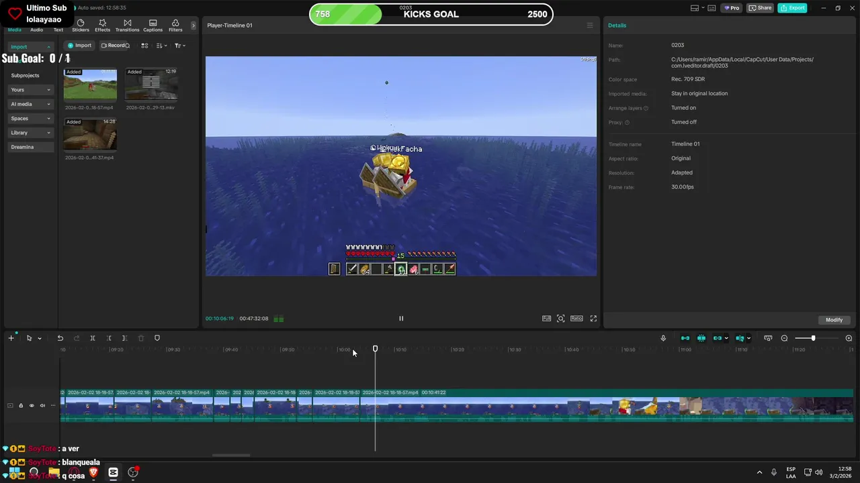The height and width of the screenshot is (483, 860).
Task: Switch to the Audio tab
Action: point(36,30)
